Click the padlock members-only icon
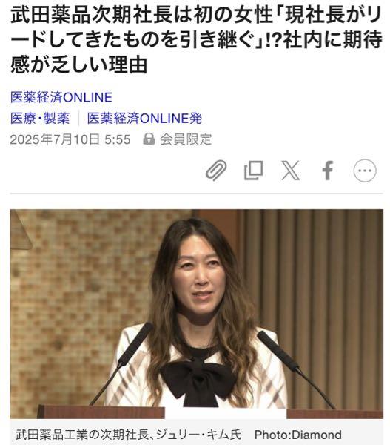This screenshot has width=390, height=445. (x=149, y=139)
